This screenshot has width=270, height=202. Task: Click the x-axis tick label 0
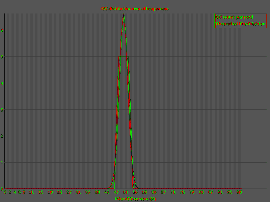pyautogui.click(x=5, y=192)
